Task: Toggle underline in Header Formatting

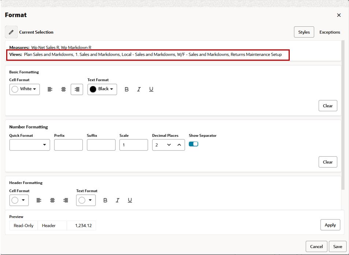Action: pyautogui.click(x=130, y=200)
